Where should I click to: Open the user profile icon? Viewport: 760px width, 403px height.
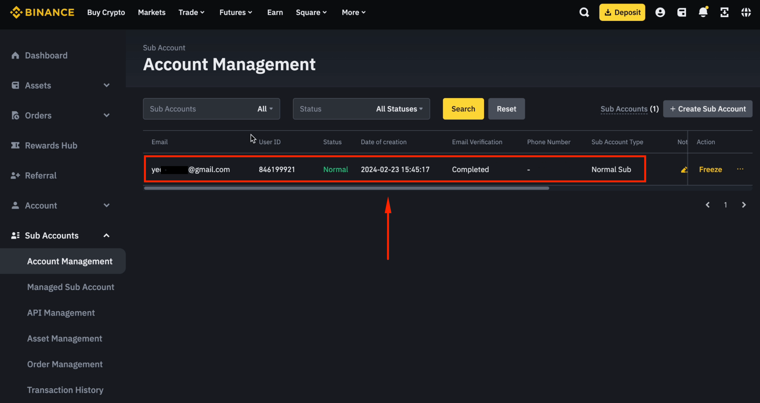660,12
